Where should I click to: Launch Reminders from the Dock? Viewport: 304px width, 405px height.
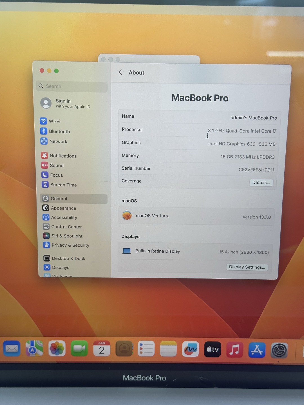(146, 349)
